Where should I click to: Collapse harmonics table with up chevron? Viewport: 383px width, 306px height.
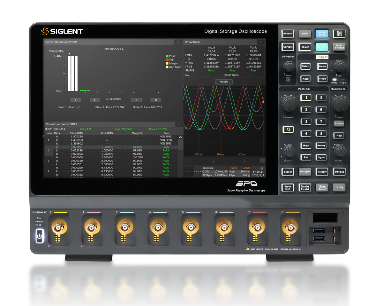180,137
